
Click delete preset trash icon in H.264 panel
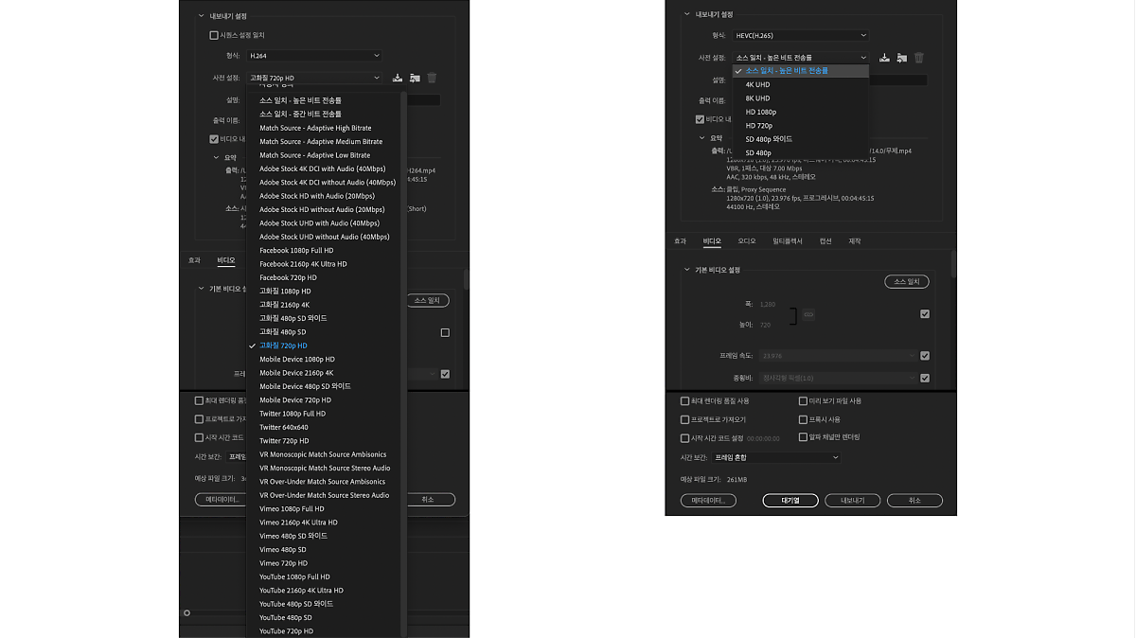[432, 78]
